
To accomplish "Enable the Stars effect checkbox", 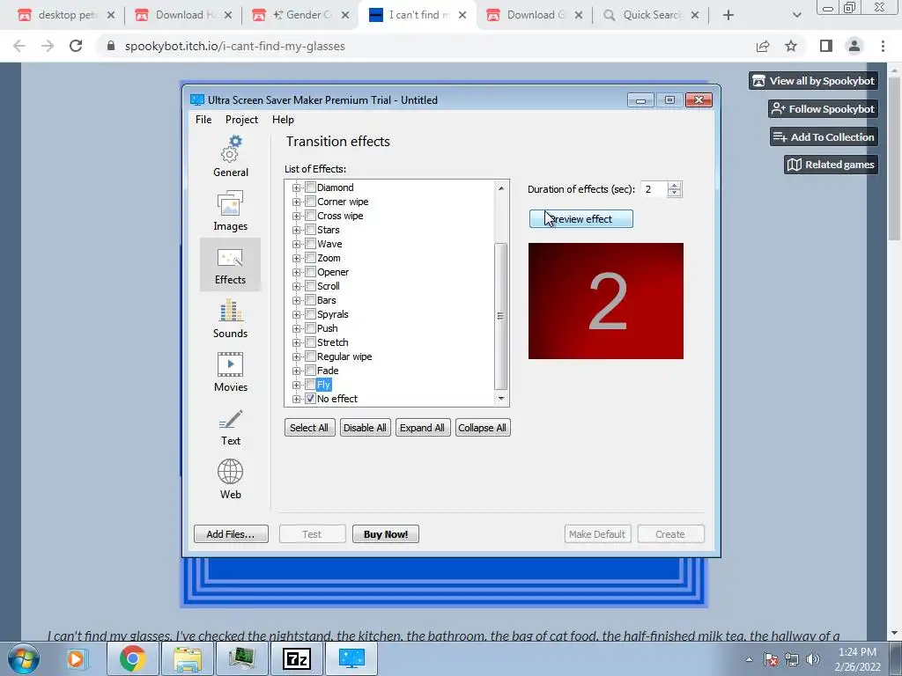I will (x=311, y=230).
